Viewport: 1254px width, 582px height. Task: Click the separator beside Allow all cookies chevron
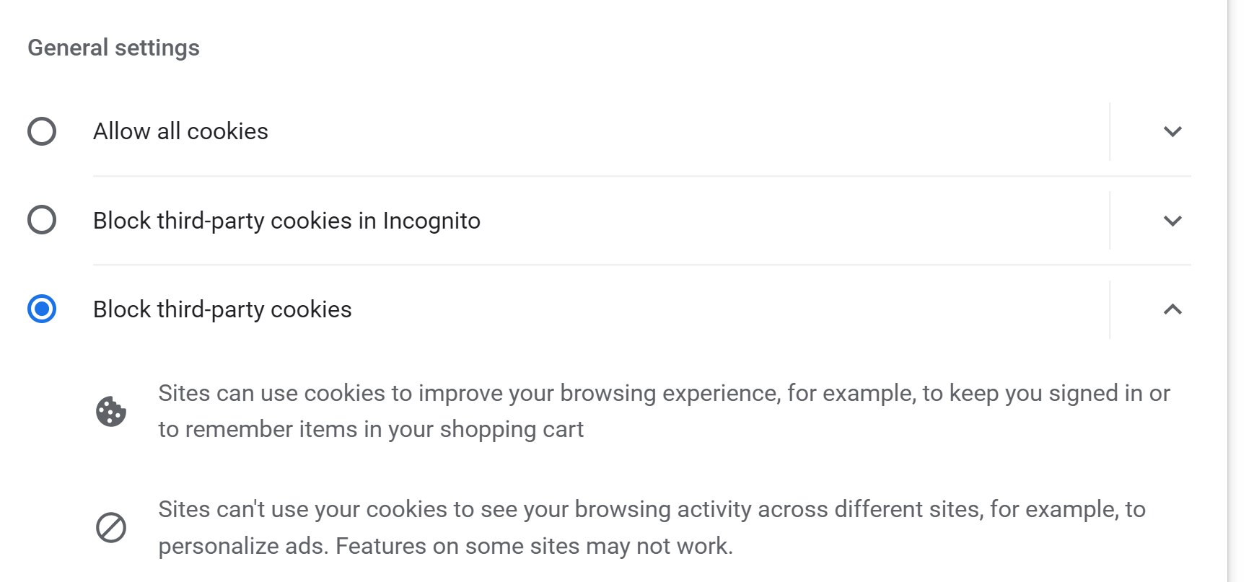pos(1110,131)
